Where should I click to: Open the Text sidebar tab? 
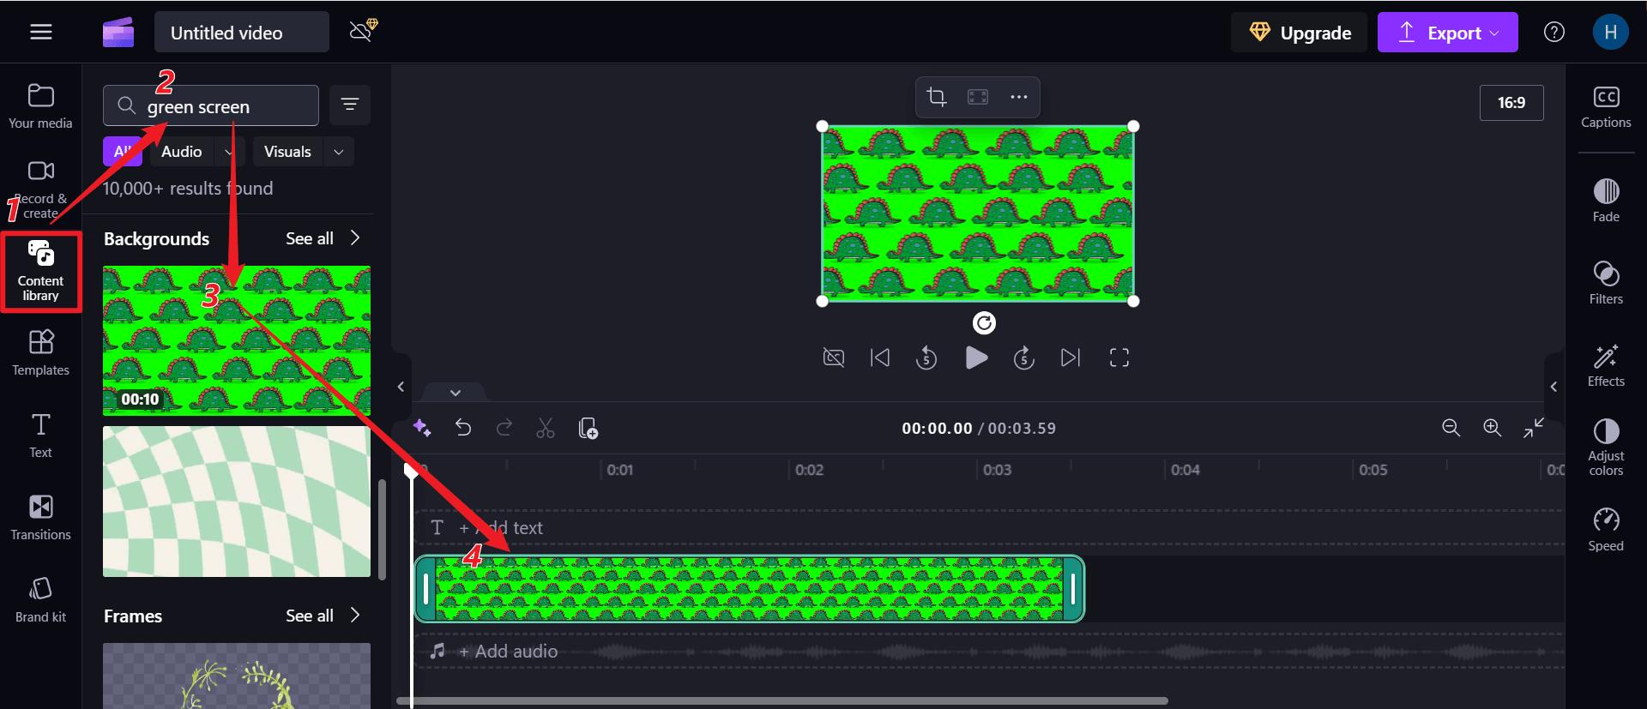coord(40,436)
